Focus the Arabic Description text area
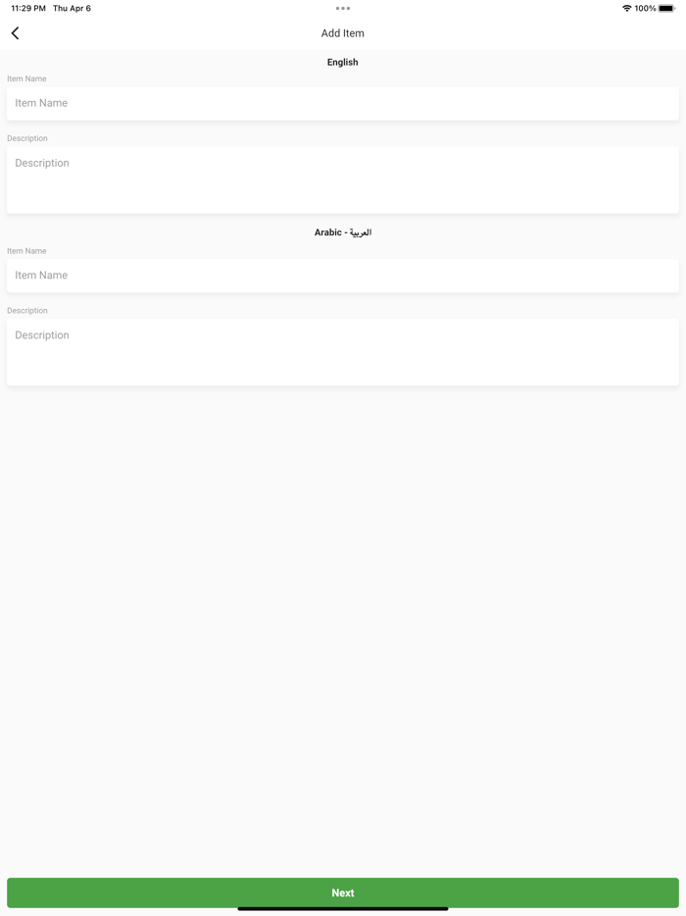686x916 pixels. tap(343, 352)
